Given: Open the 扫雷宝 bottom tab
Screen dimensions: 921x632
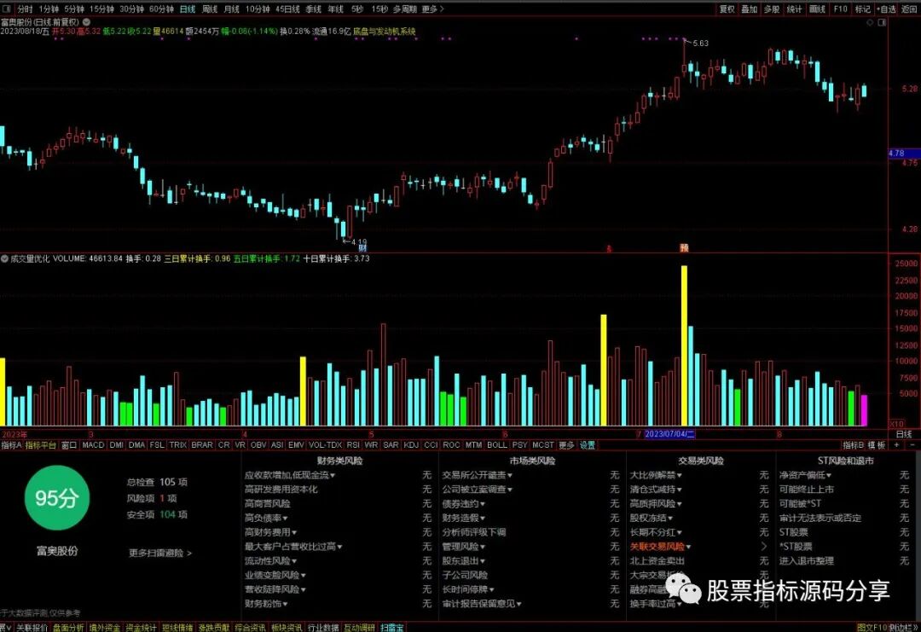Looking at the screenshot, I should (x=391, y=627).
